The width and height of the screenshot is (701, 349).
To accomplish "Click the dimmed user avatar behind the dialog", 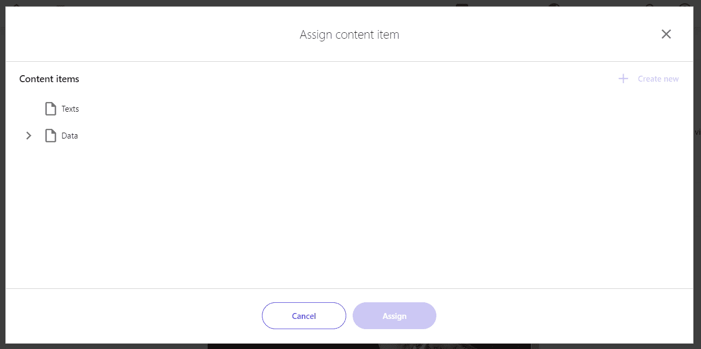I will (x=685, y=4).
